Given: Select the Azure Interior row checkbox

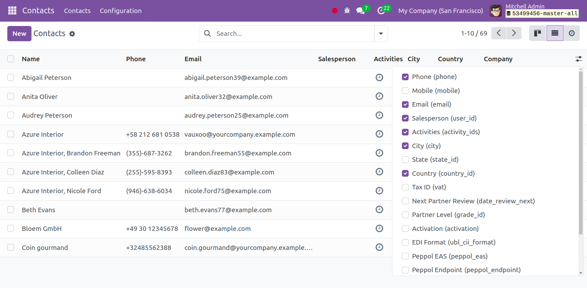Looking at the screenshot, I should (11, 134).
